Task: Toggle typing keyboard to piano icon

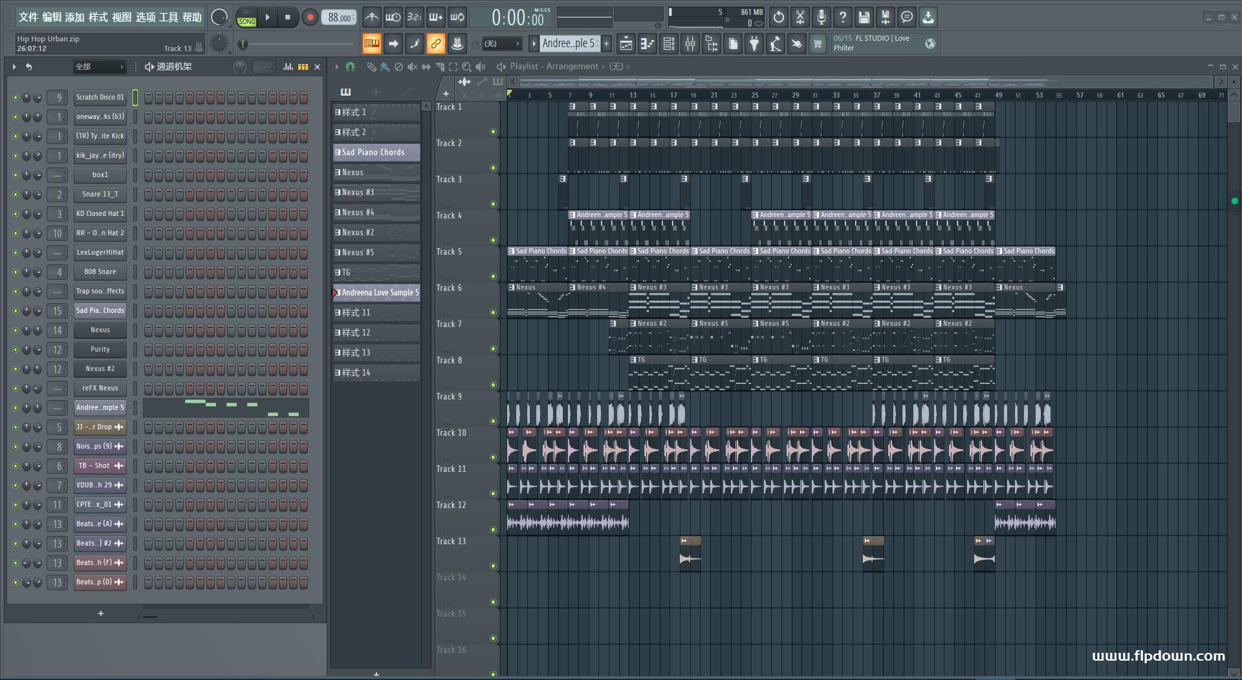Action: click(x=371, y=44)
